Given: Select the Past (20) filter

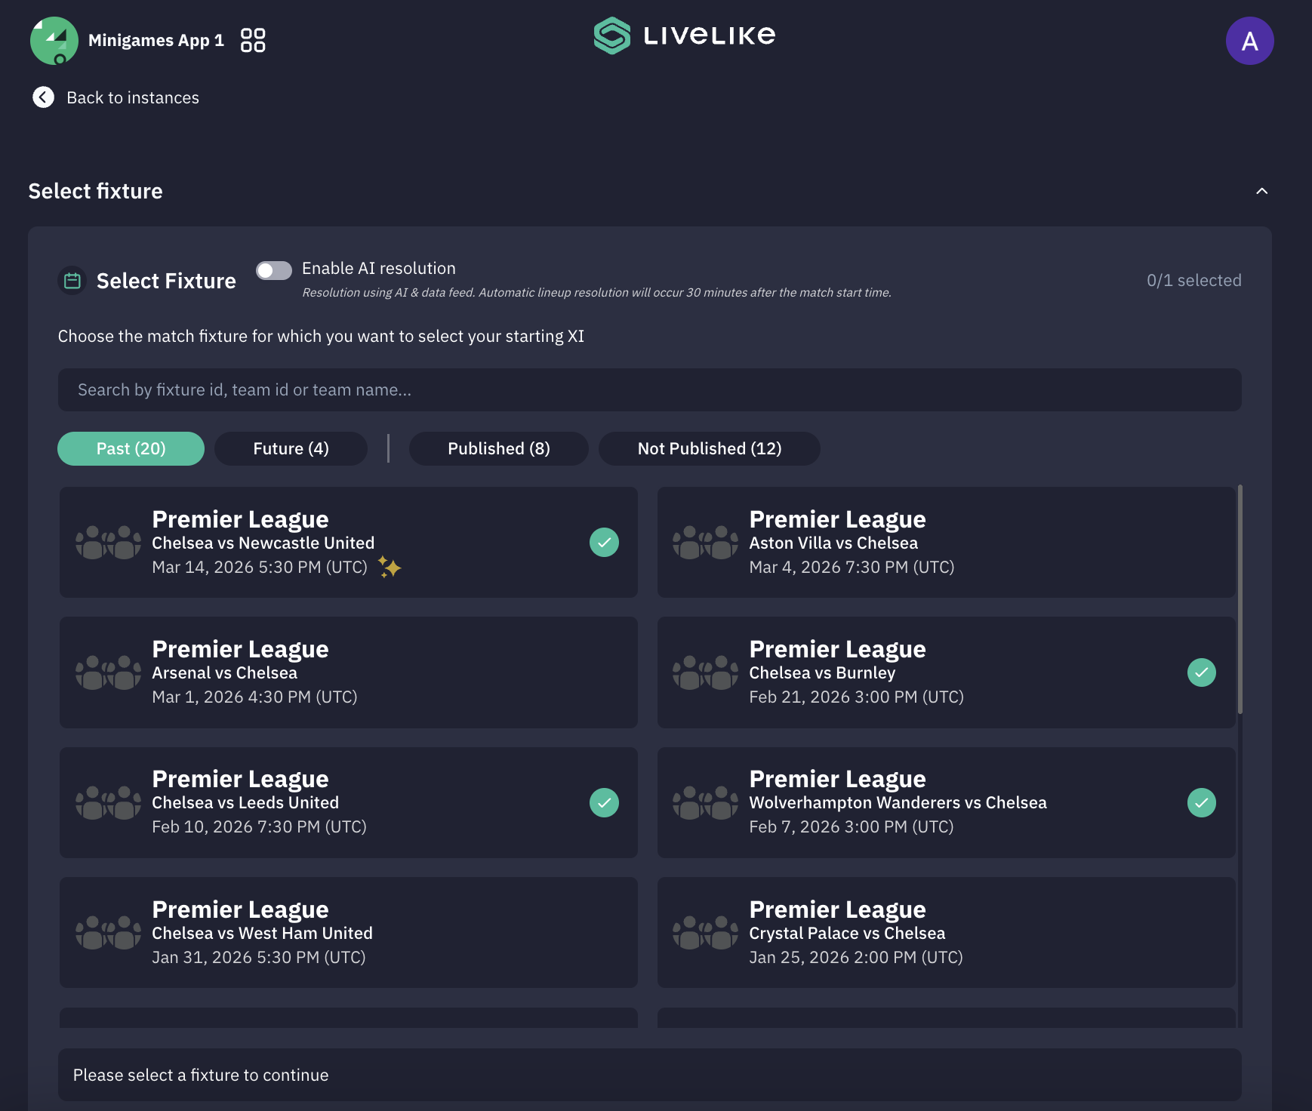Looking at the screenshot, I should pos(131,448).
